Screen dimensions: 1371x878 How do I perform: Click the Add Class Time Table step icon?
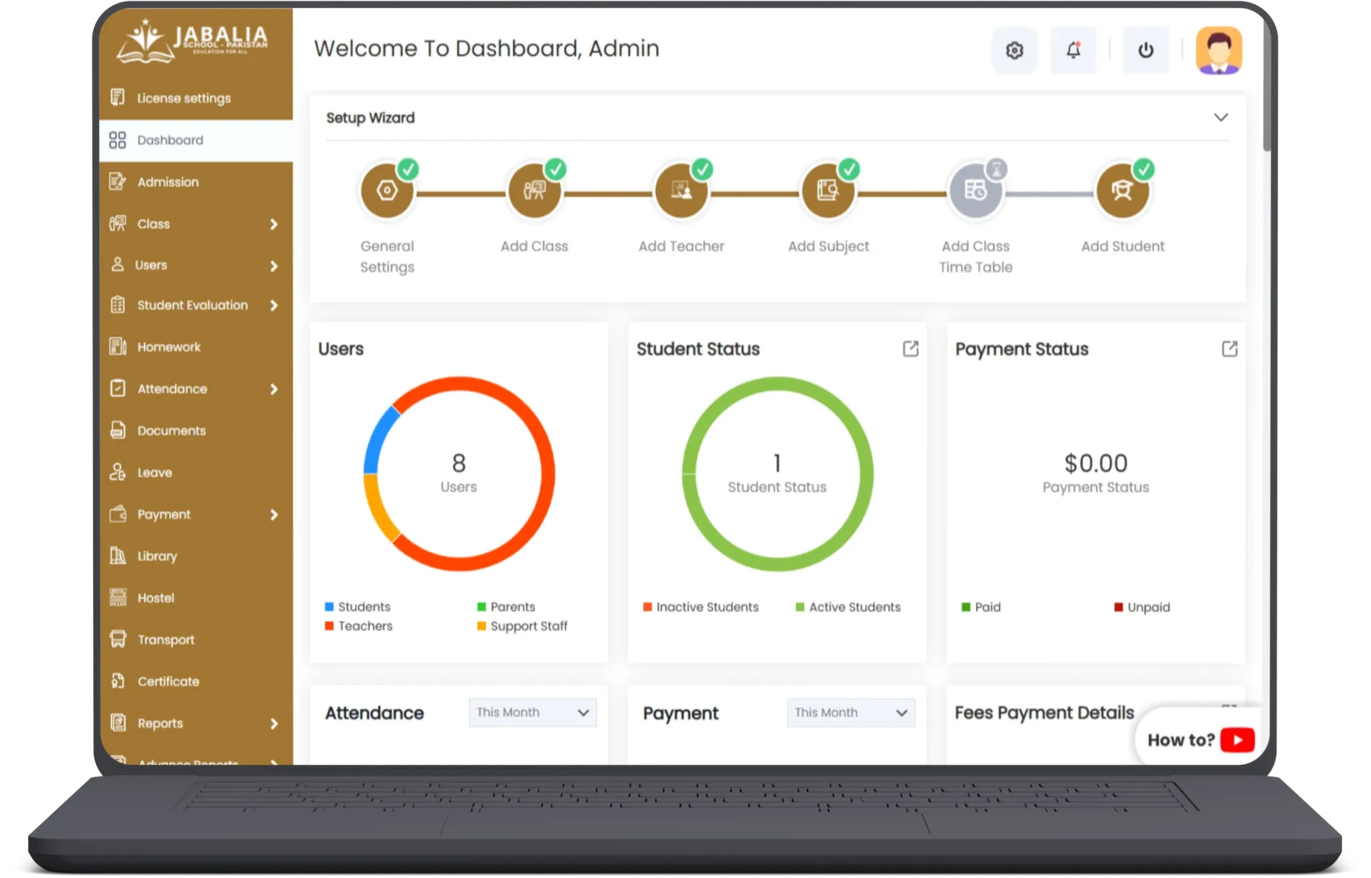pos(975,191)
